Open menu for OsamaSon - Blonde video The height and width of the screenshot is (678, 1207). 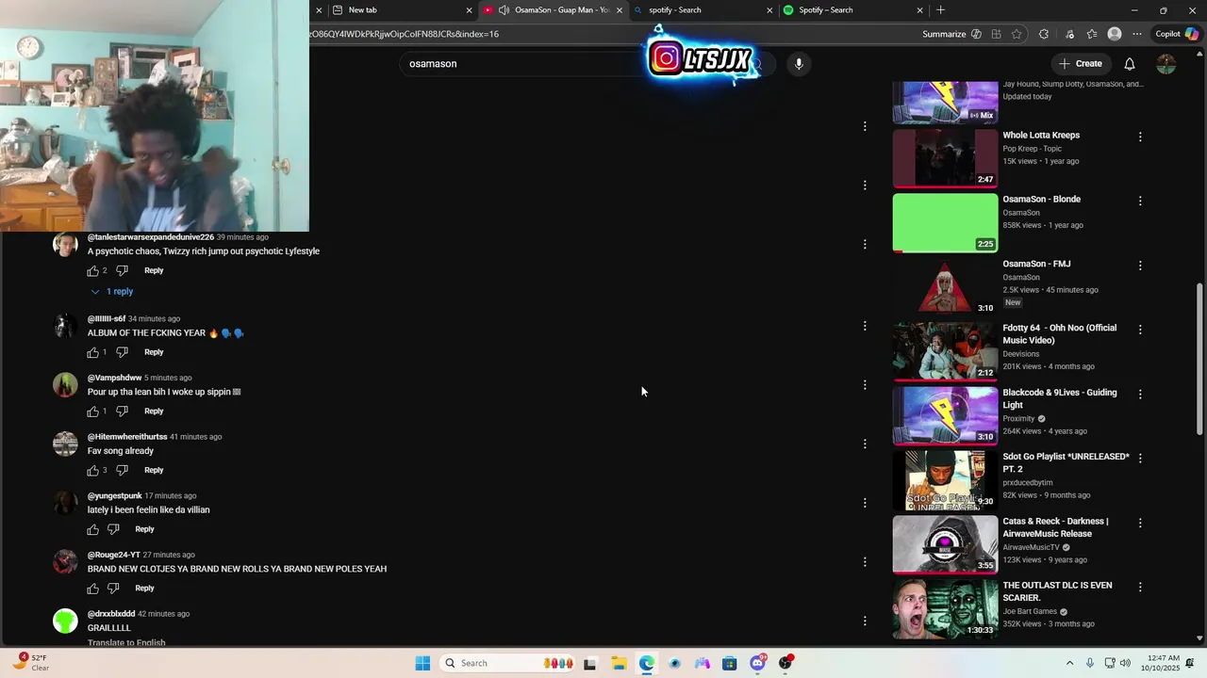(1140, 201)
